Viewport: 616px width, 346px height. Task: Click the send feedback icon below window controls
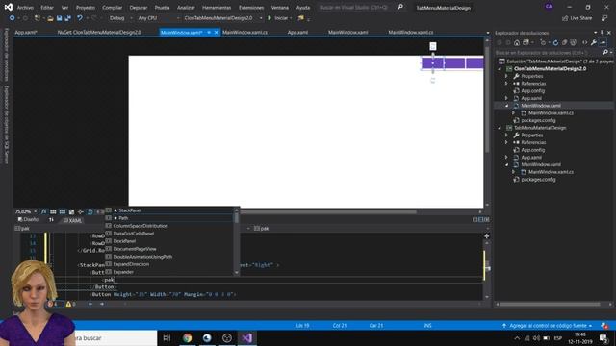coord(604,18)
